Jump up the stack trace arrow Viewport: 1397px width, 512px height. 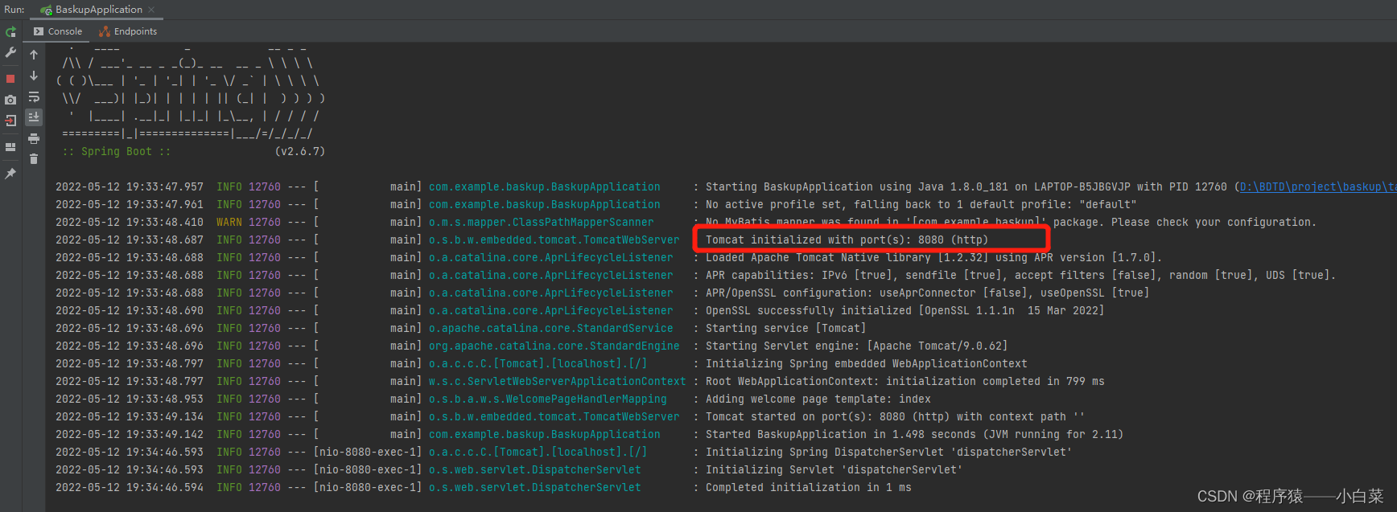pos(34,55)
